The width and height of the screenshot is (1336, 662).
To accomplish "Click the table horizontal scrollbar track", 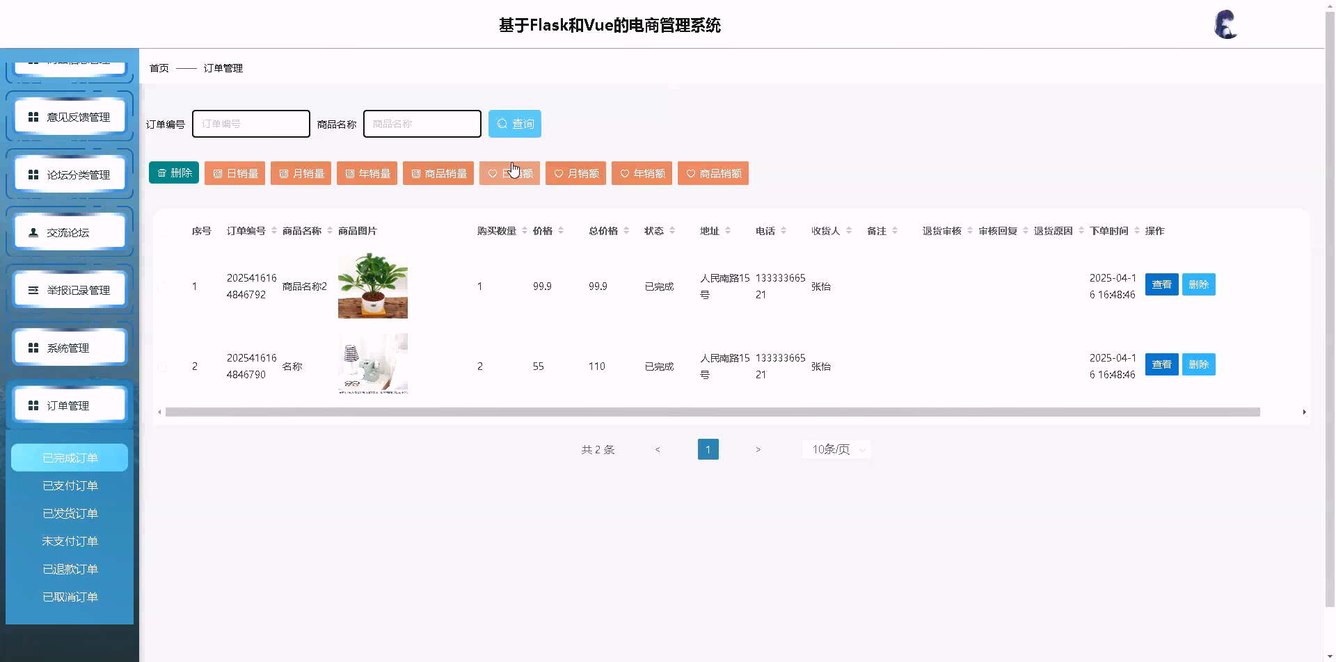I will tap(713, 412).
